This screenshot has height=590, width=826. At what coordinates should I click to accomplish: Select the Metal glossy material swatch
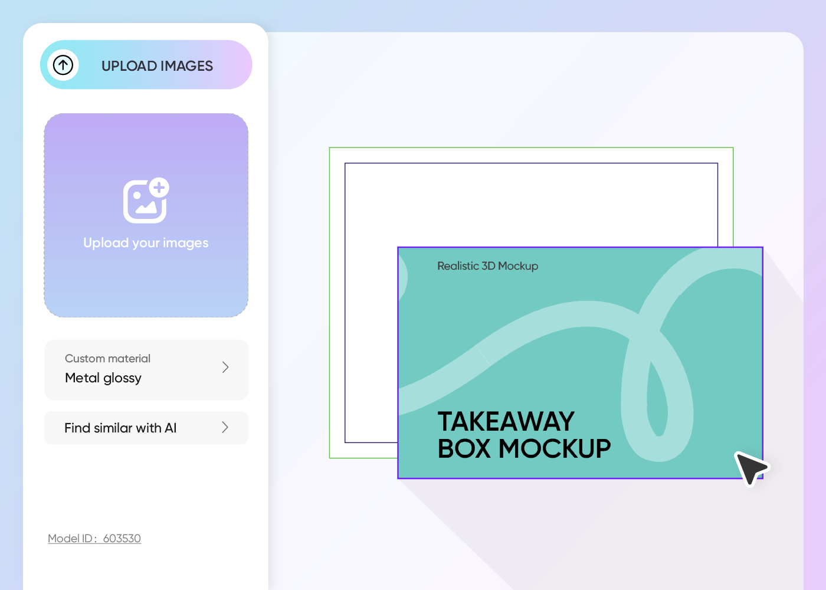[103, 378]
